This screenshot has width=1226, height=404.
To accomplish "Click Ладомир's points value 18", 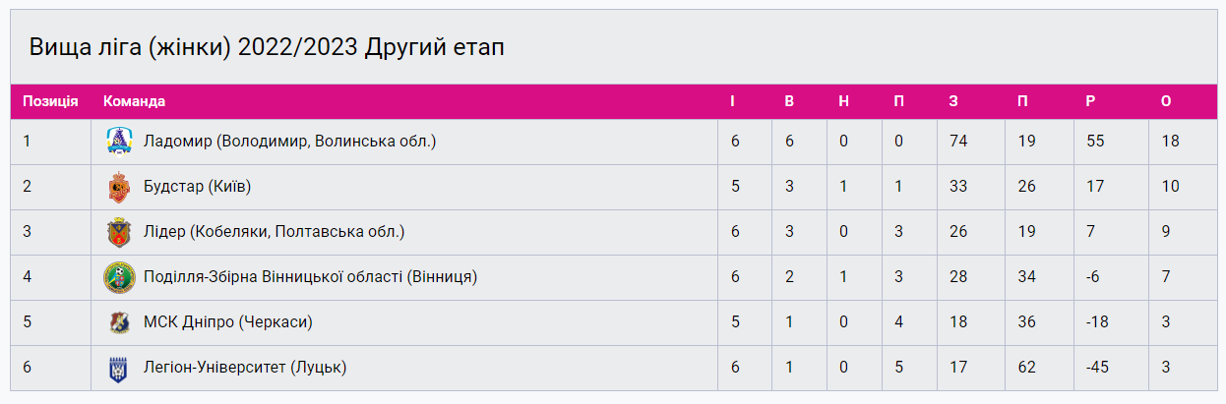I will 1170,142.
